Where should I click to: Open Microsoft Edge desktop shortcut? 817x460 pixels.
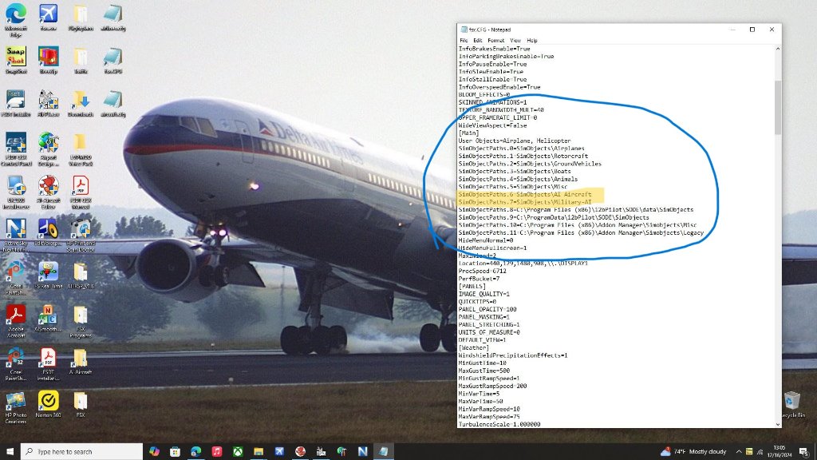16,16
